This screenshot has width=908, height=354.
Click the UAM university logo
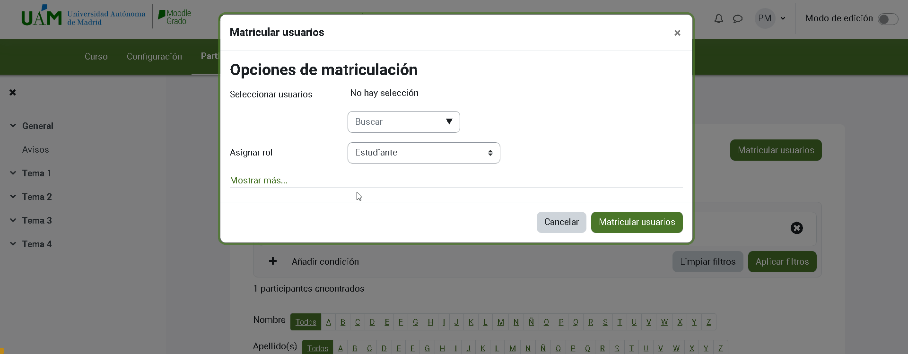(84, 16)
